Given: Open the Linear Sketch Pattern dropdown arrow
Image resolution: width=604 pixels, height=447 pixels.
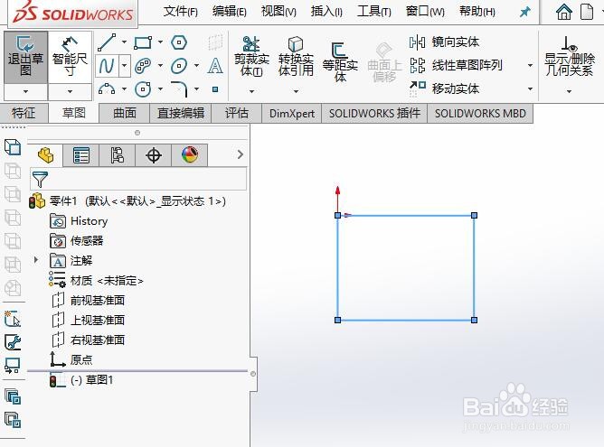Looking at the screenshot, I should 530,65.
